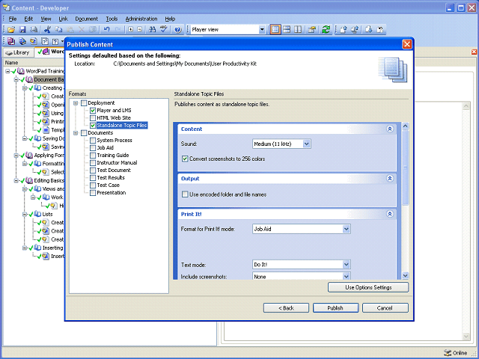Click the Cut scissors icon
Image resolution: width=479 pixels, height=359 pixels.
(x=47, y=30)
